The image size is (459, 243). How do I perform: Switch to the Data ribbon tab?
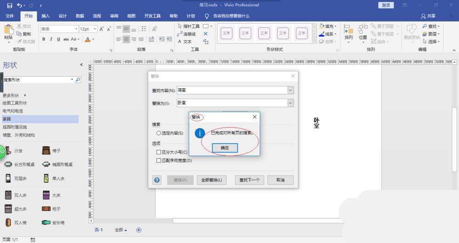[x=80, y=16]
